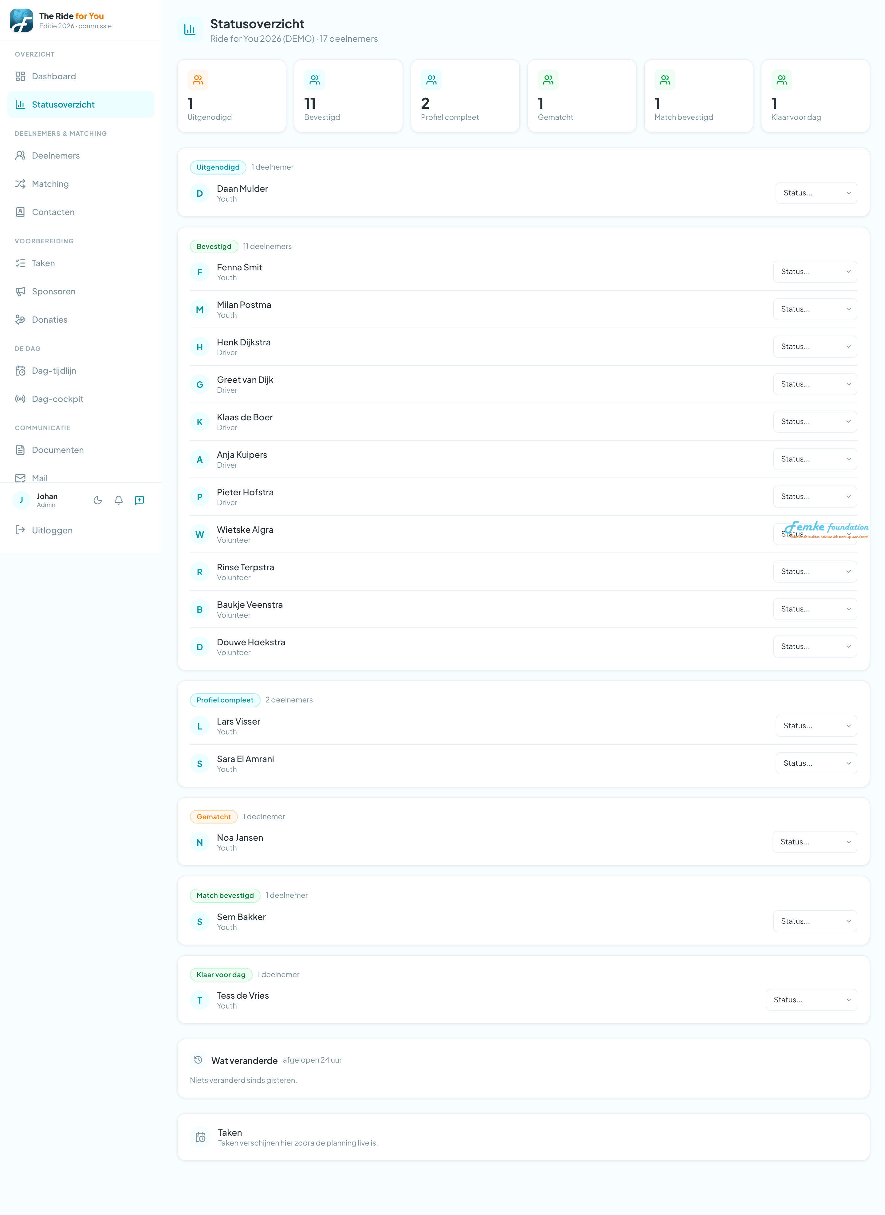Click the Sponsoren megaphone icon
The image size is (885, 1215).
[x=20, y=291]
